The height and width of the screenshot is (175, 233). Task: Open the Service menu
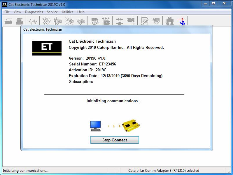52,12
